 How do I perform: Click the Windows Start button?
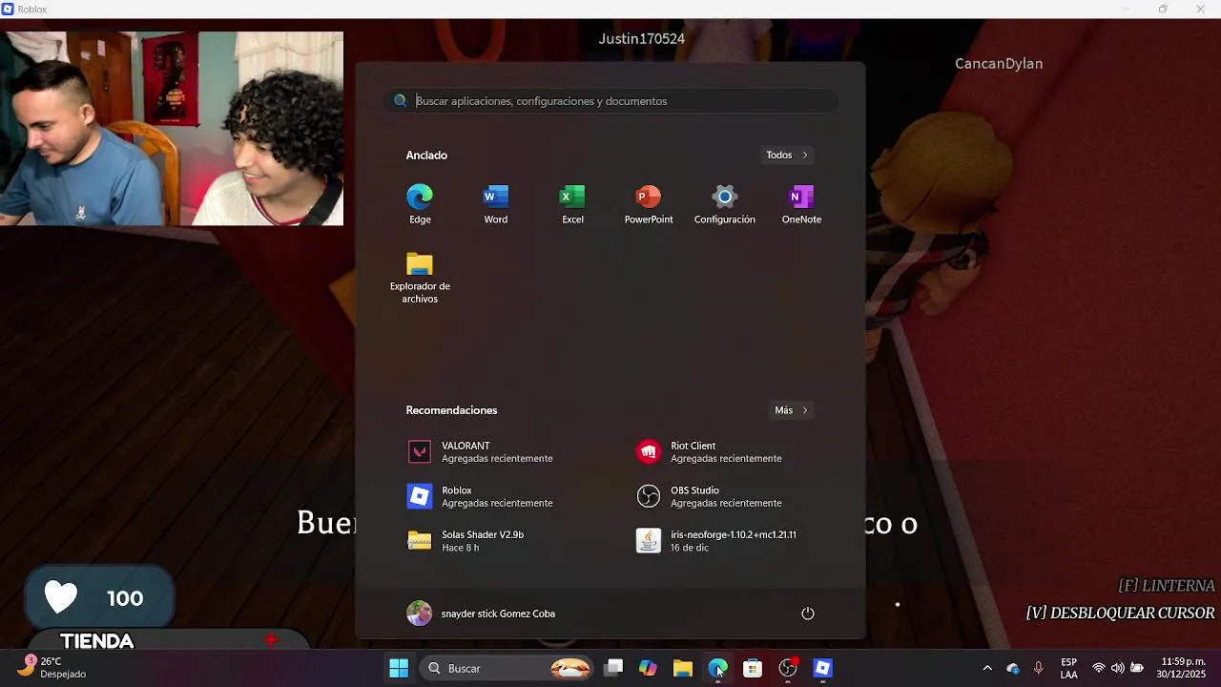pyautogui.click(x=399, y=668)
